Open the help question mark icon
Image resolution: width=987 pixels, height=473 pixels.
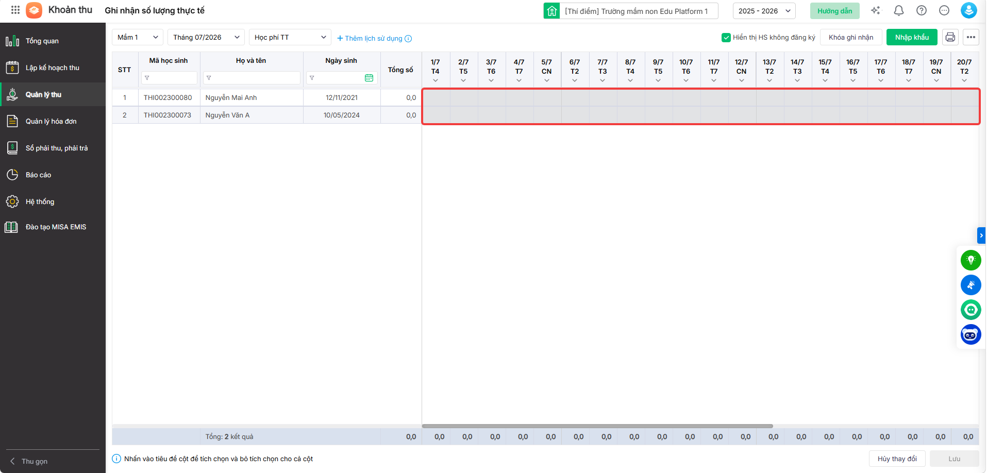coord(922,10)
